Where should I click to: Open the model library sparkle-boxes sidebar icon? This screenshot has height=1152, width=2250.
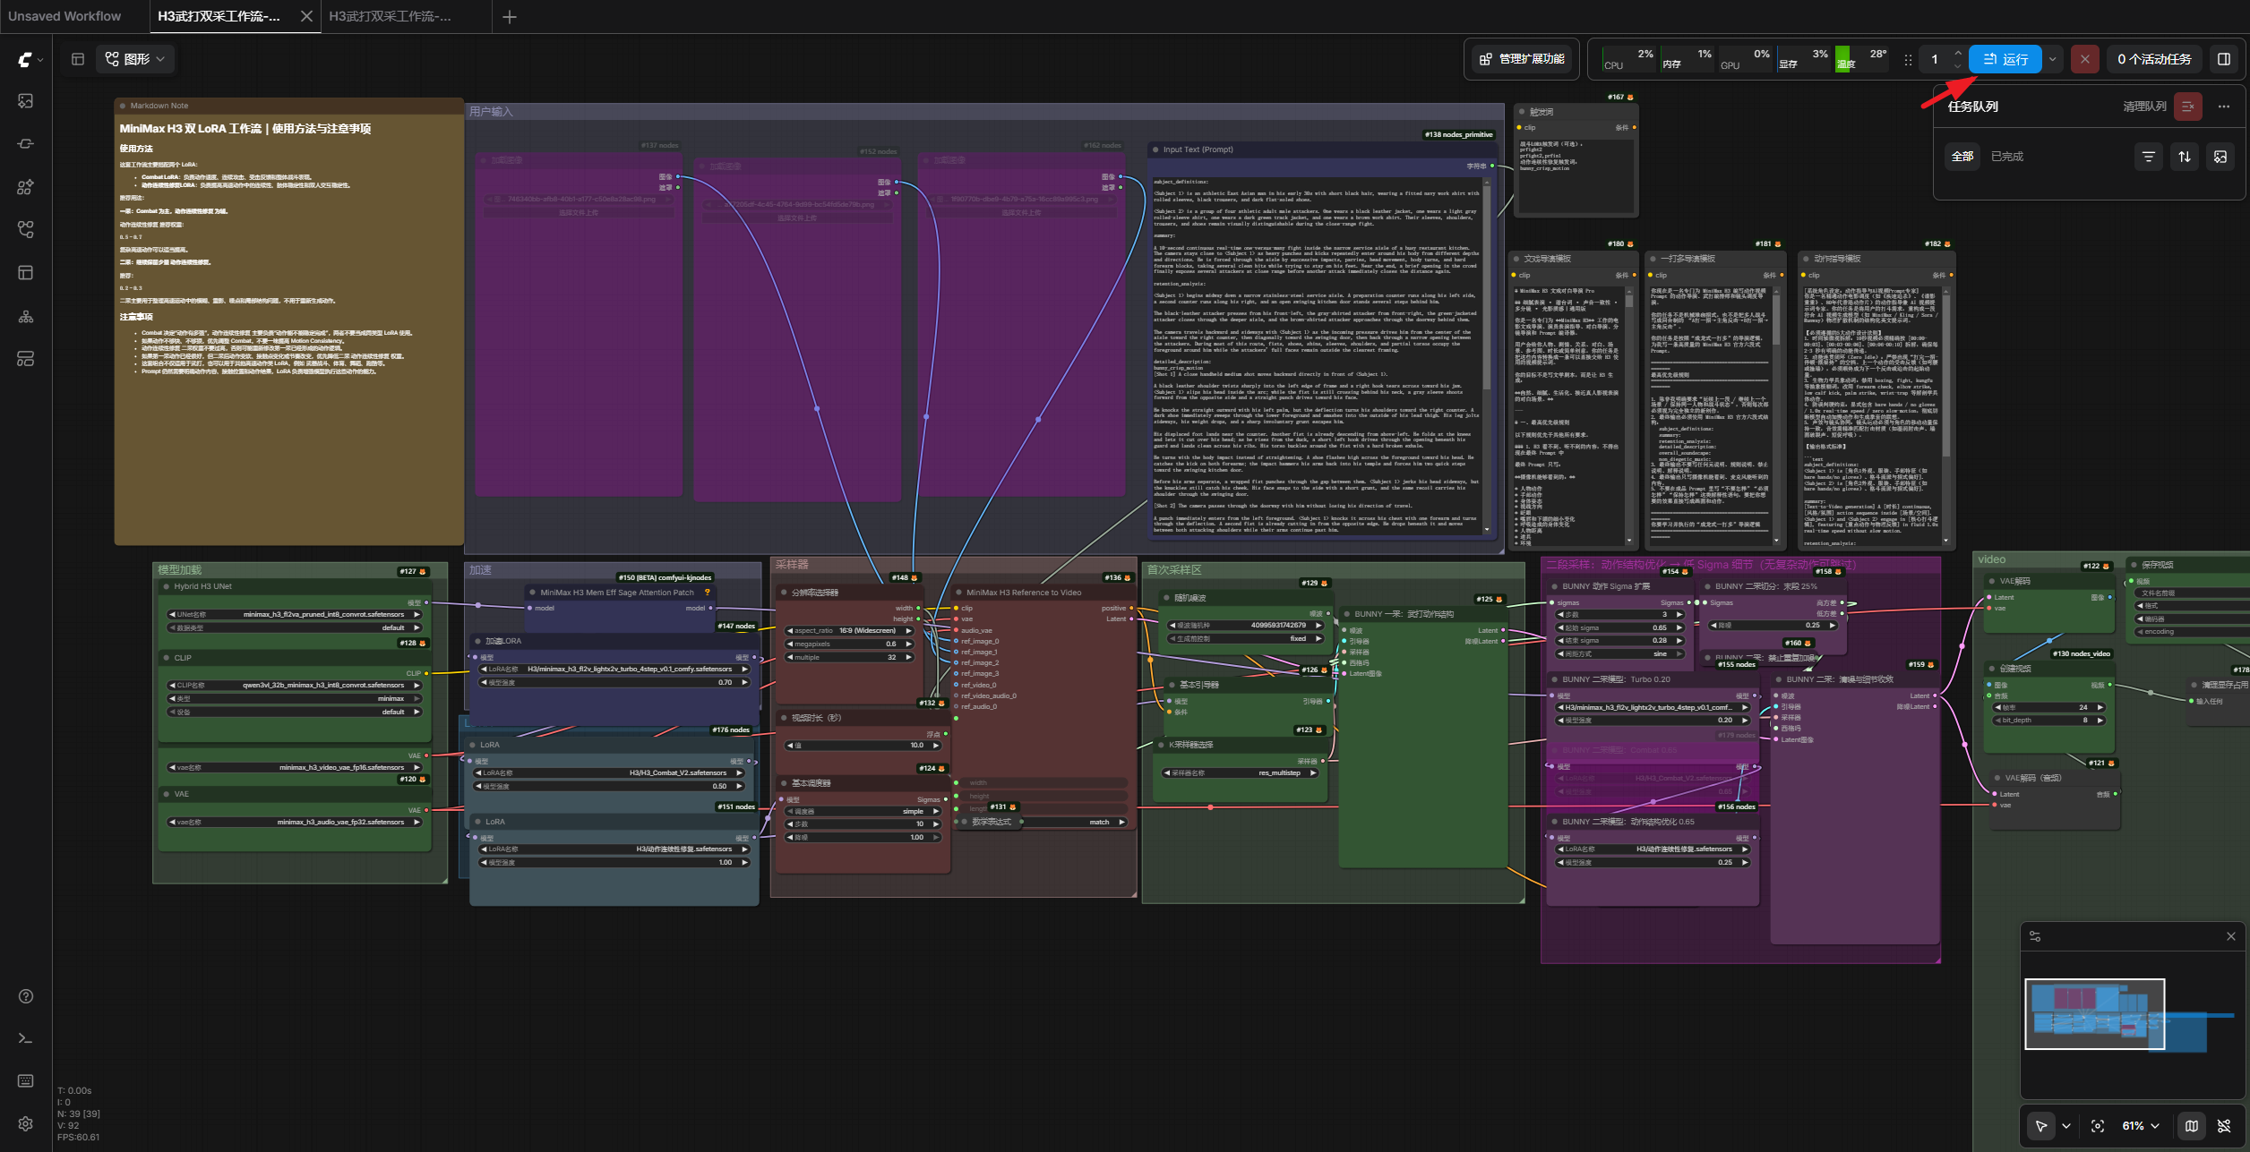click(x=26, y=187)
